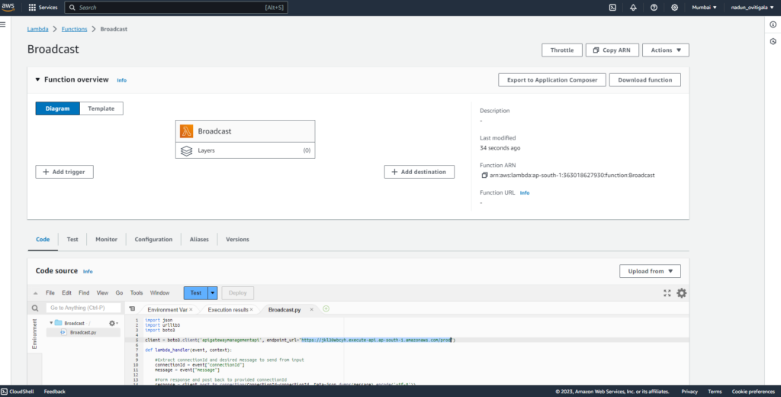This screenshot has width=781, height=397.
Task: Close the Broadcast.py editor tab
Action: [311, 310]
